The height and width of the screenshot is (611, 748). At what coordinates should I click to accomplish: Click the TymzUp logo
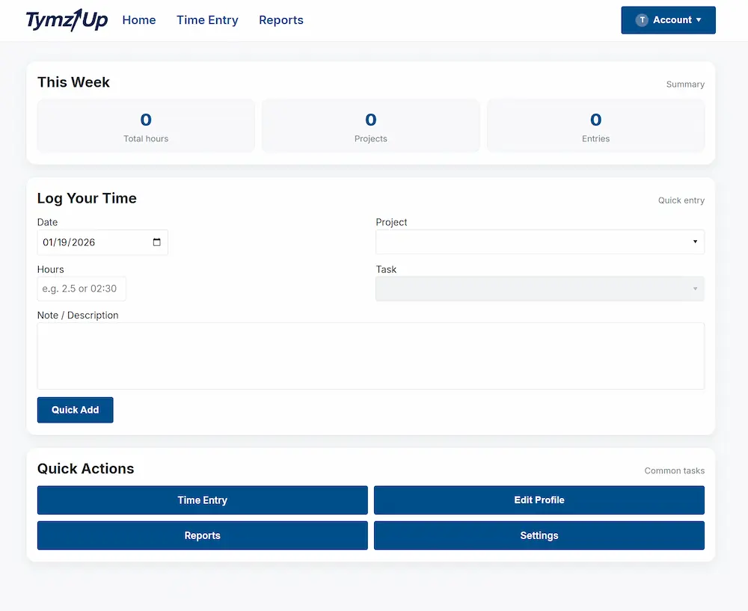click(x=67, y=20)
